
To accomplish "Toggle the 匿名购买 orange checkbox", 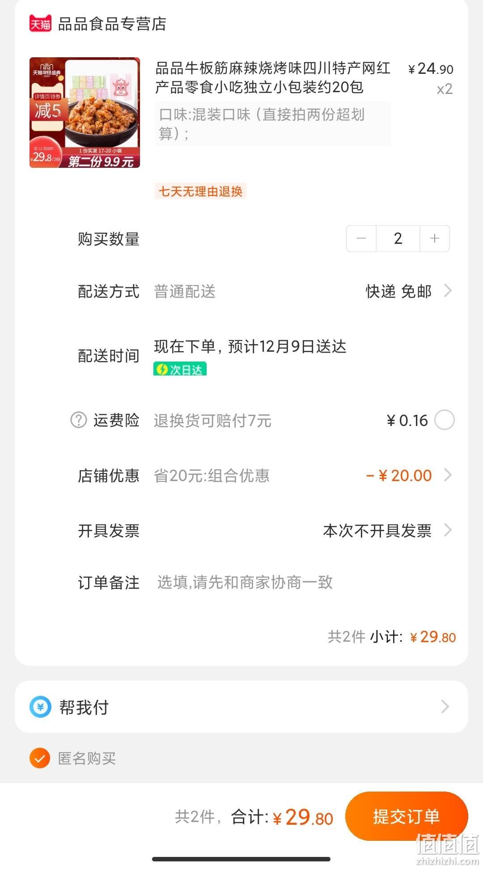I will (40, 758).
